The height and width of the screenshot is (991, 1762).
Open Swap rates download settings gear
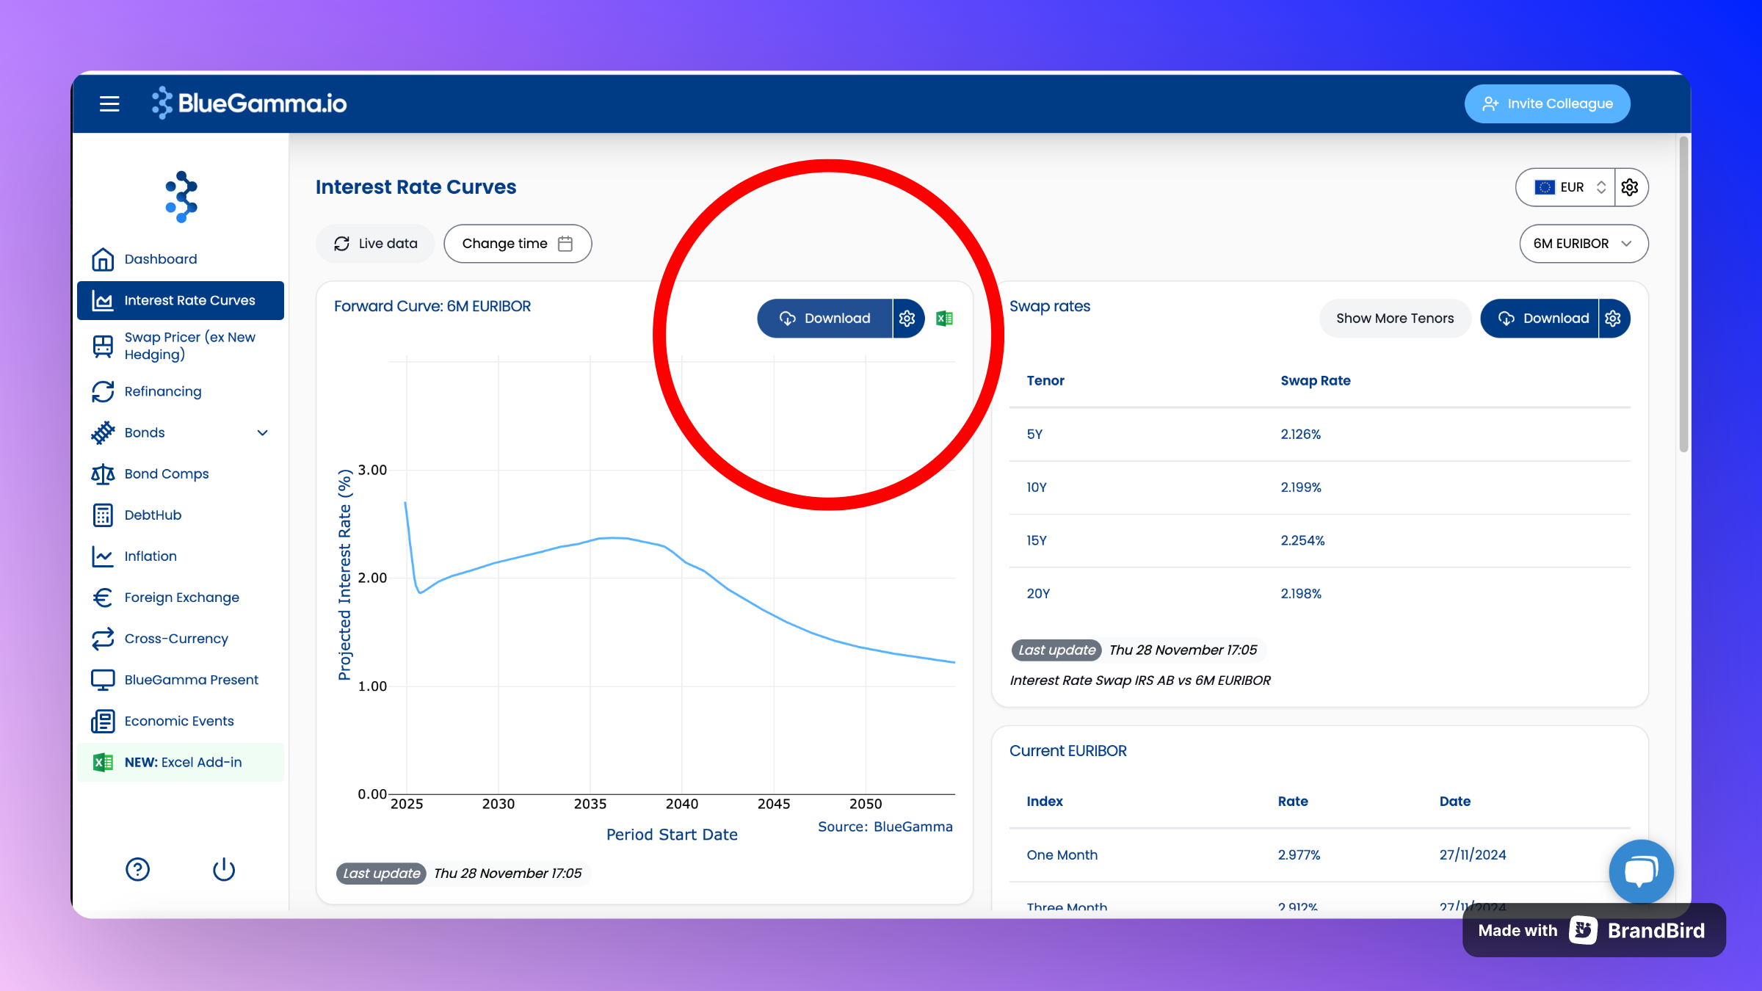pyautogui.click(x=1613, y=318)
